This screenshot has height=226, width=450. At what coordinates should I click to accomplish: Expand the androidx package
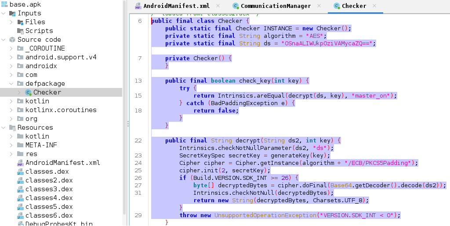click(11, 66)
